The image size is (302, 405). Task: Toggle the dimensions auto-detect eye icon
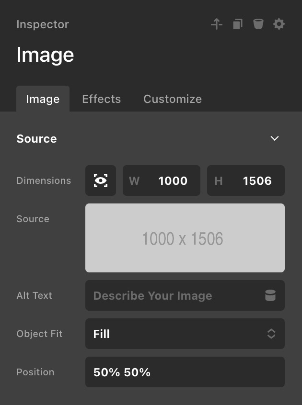[x=101, y=180]
